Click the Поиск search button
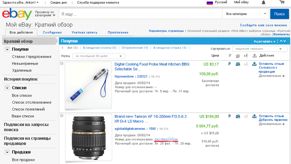The image size is (291, 164). pyautogui.click(x=280, y=14)
